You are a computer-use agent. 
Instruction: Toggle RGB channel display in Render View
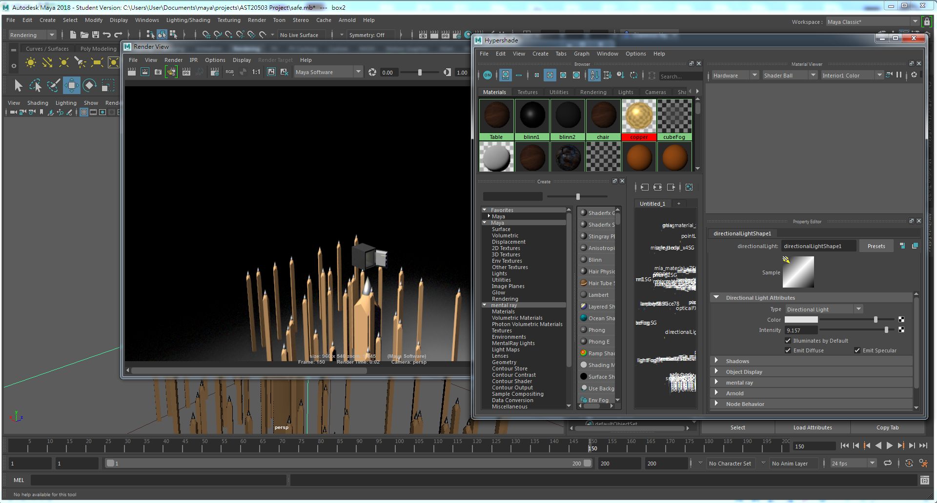229,72
